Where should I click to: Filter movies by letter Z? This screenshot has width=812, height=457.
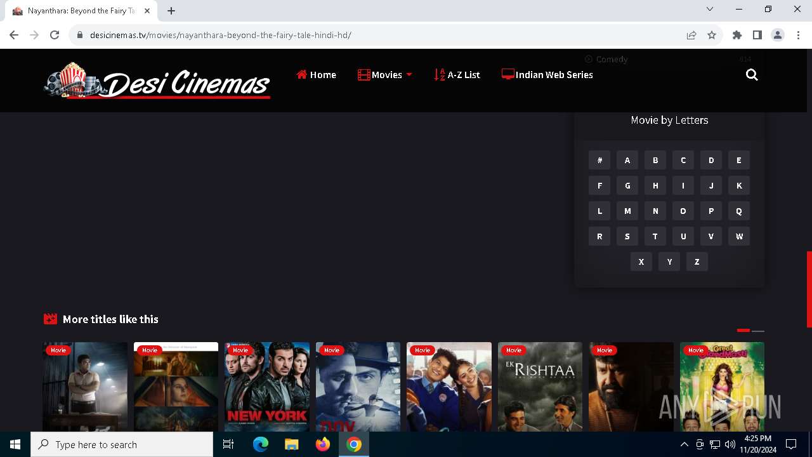[x=697, y=262]
